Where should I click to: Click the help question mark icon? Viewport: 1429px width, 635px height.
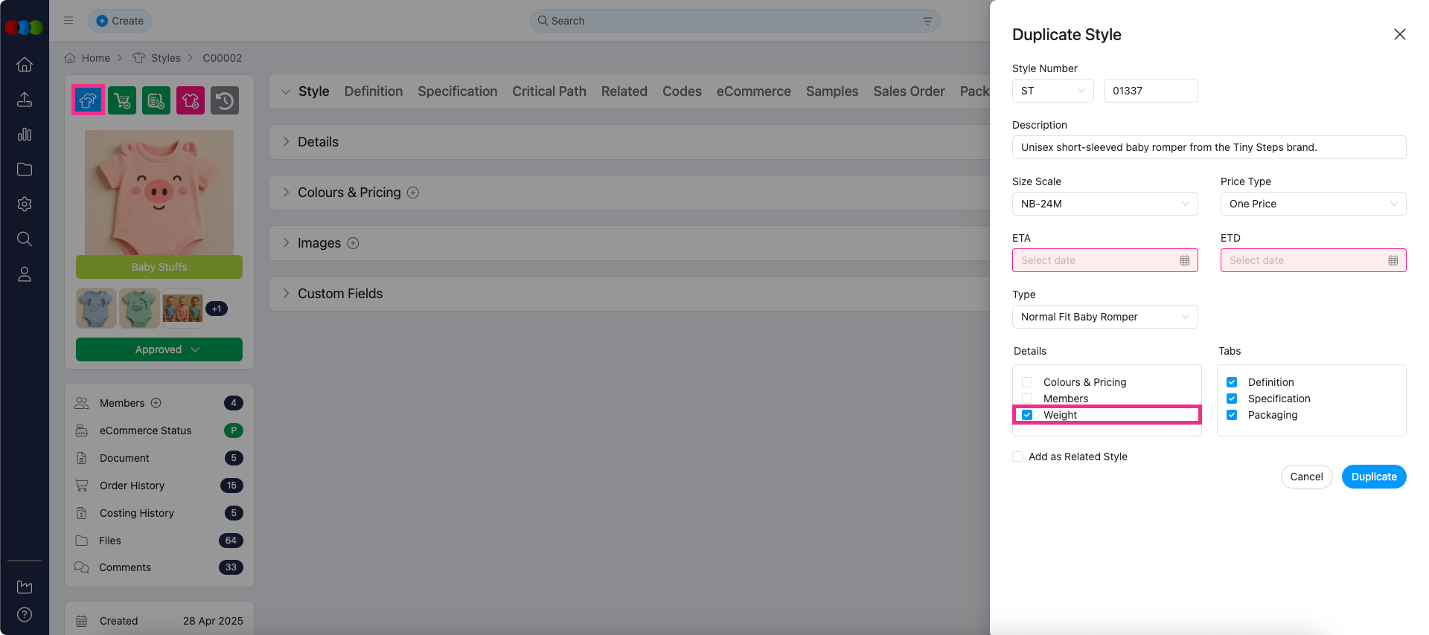tap(25, 614)
